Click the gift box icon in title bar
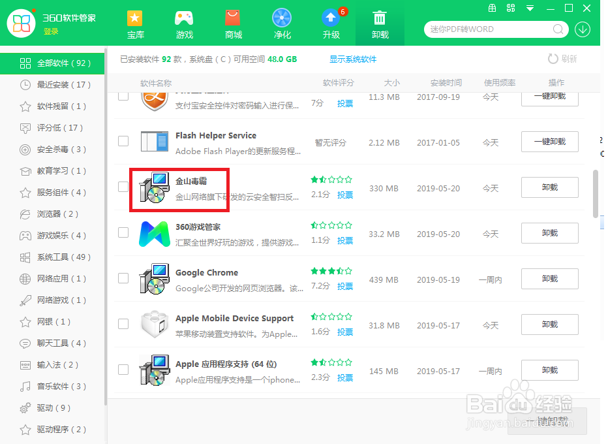 [492, 8]
